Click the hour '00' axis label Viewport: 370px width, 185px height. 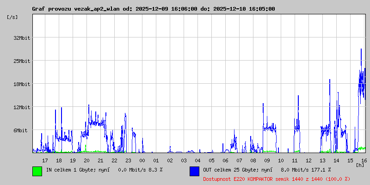pos(142,160)
